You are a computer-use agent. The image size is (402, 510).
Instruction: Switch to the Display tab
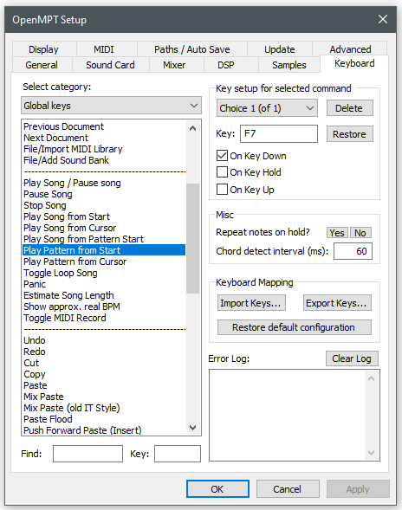[43, 49]
